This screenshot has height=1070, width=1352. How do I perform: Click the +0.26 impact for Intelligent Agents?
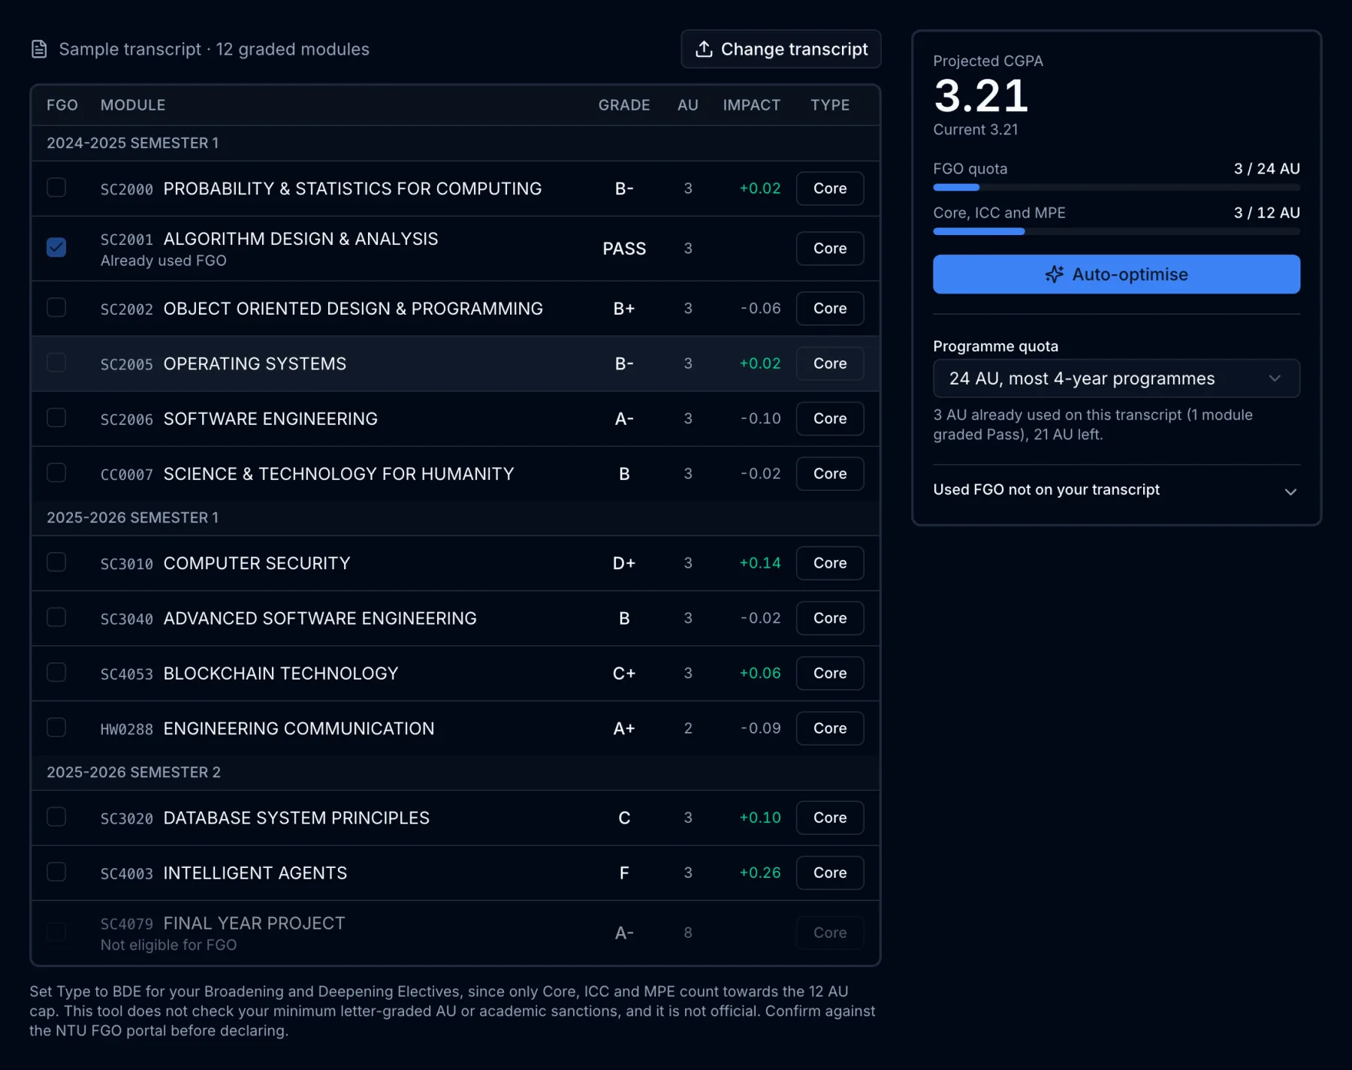(x=760, y=873)
